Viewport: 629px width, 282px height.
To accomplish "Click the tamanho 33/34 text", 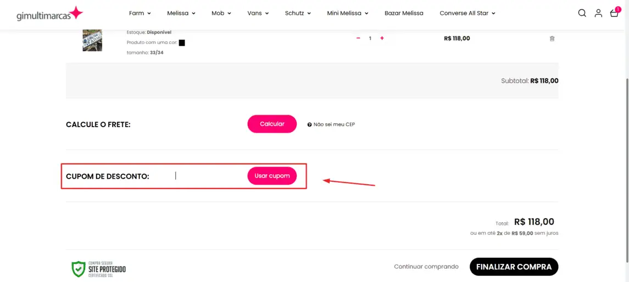I will [145, 53].
